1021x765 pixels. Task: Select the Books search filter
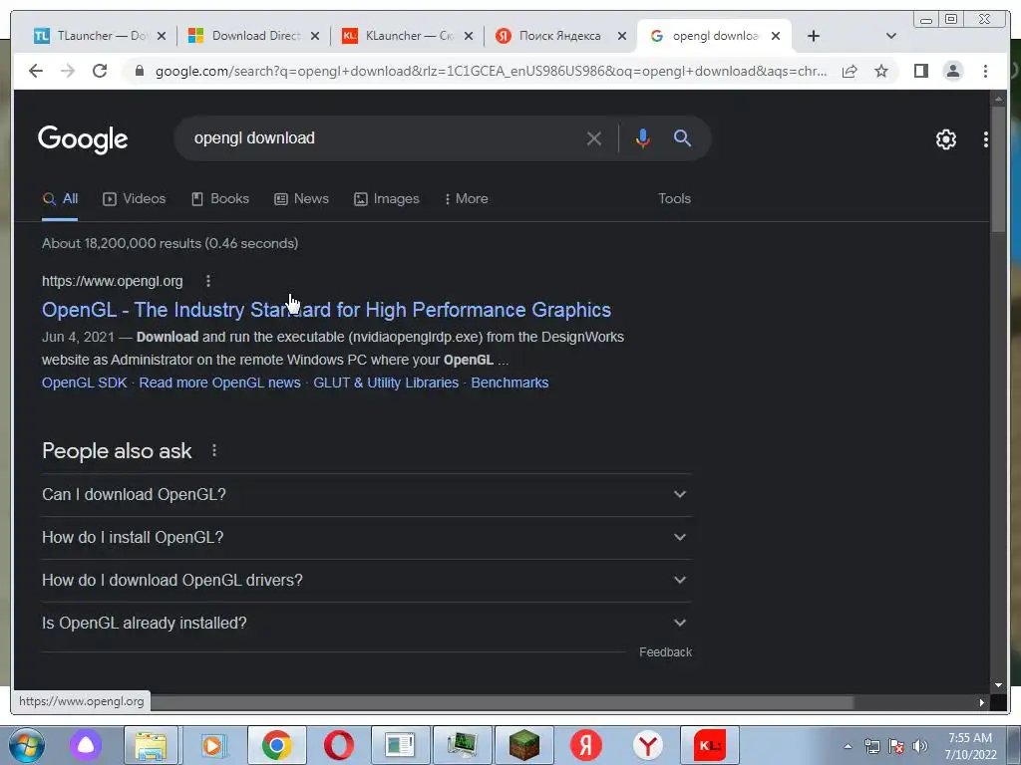pyautogui.click(x=220, y=199)
